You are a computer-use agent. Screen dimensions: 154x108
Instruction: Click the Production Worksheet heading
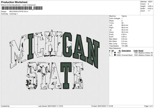pyautogui.click(x=14, y=2)
